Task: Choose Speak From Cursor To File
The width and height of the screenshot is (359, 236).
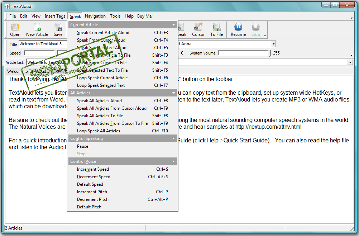Action: [x=123, y=63]
